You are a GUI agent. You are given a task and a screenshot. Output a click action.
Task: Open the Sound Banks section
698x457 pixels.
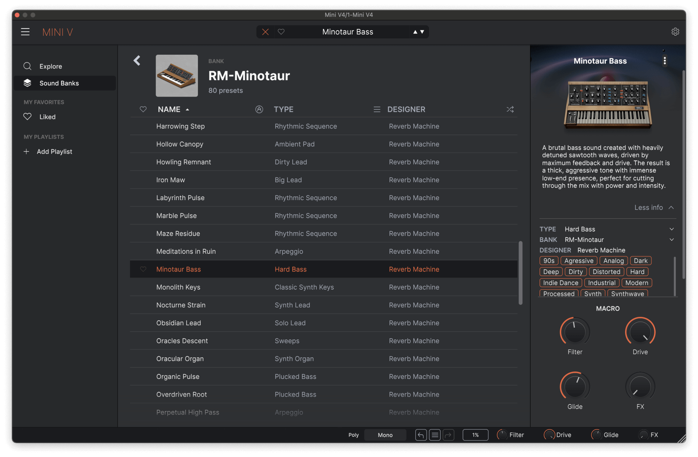point(59,83)
